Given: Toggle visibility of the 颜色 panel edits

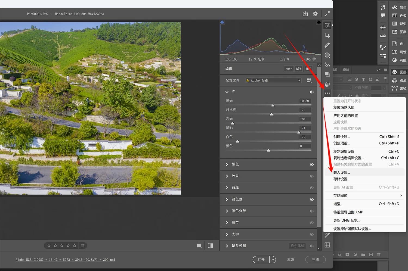Looking at the screenshot, I should (312, 164).
